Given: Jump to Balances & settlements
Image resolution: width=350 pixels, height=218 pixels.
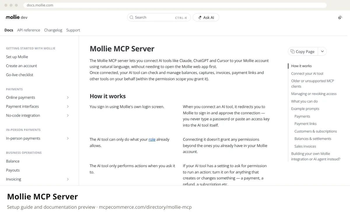Looking at the screenshot, I should click(313, 139).
